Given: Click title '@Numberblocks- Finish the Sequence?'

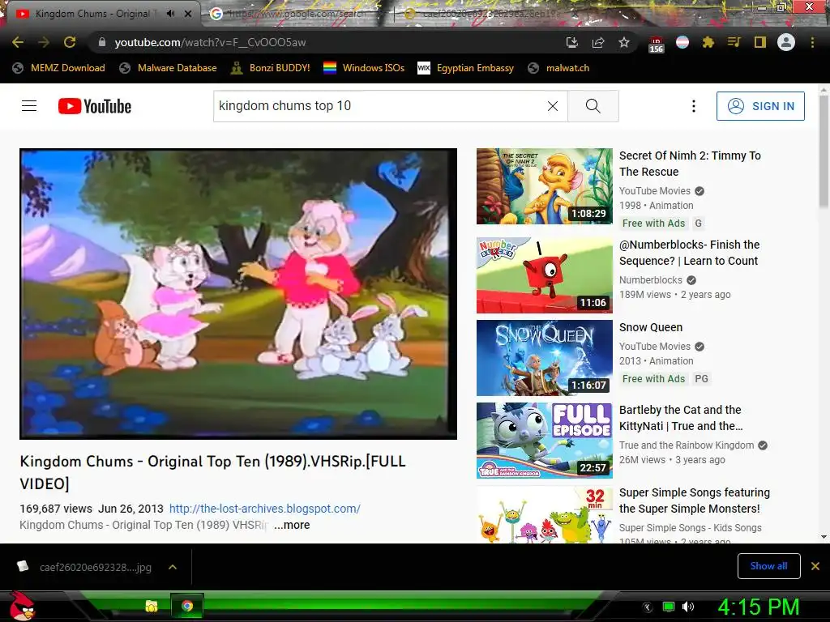Looking at the screenshot, I should click(689, 253).
